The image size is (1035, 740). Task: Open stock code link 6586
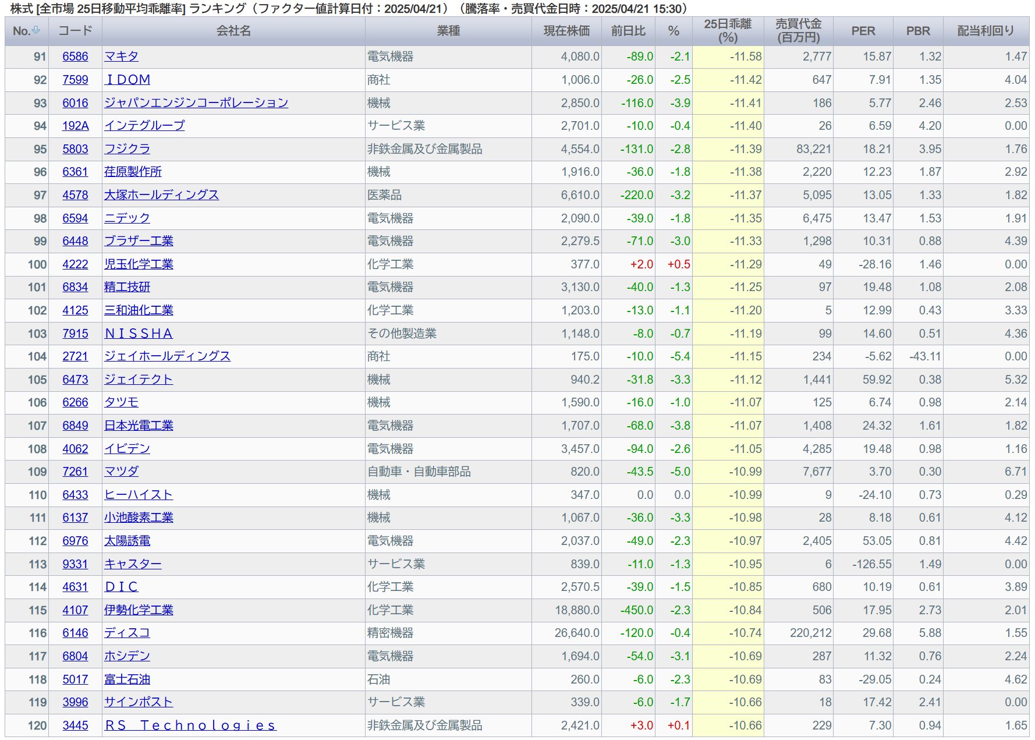(x=76, y=56)
